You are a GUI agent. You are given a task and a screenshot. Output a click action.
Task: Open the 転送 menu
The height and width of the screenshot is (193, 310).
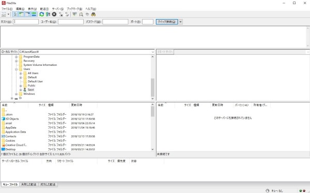[44, 9]
